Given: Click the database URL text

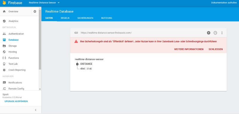Looking at the screenshot, I should point(106,33).
